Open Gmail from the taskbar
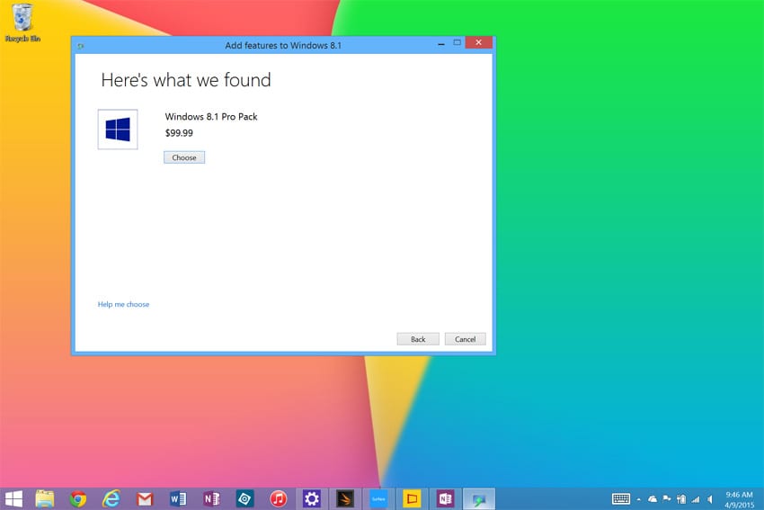 (145, 499)
